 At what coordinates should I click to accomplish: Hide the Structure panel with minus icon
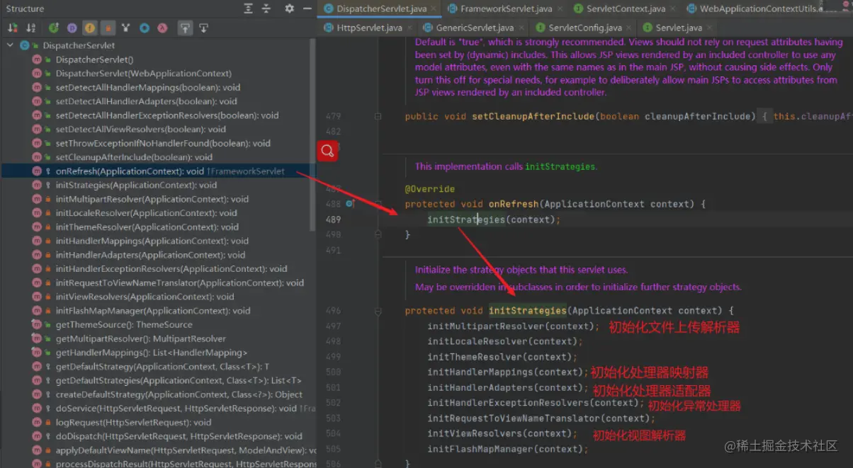(306, 8)
